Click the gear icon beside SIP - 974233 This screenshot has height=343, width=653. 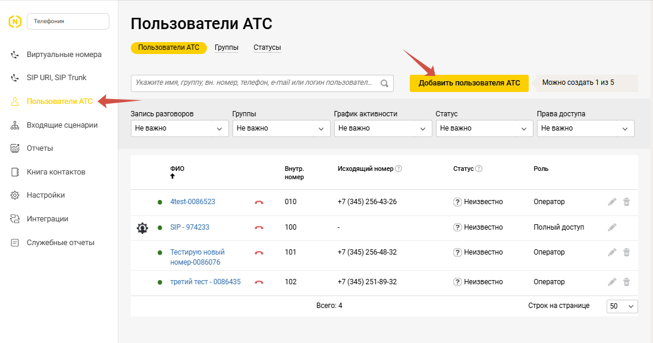(x=142, y=227)
